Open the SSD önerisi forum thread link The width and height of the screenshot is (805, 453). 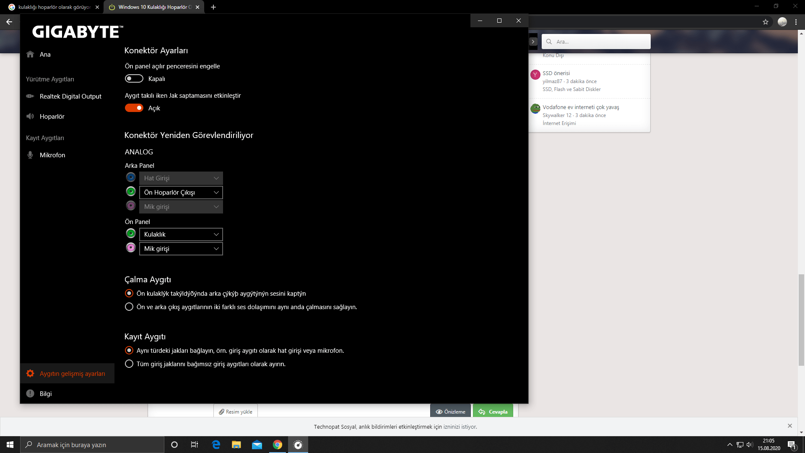coord(556,73)
